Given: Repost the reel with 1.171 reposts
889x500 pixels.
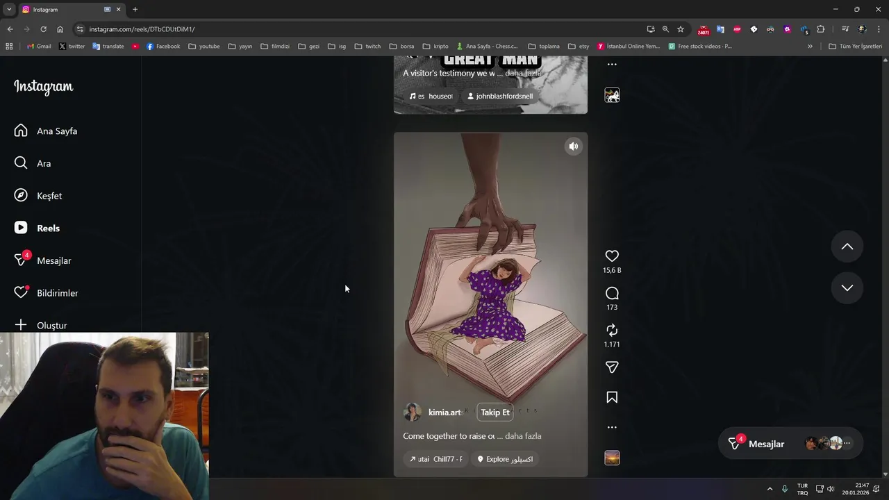Looking at the screenshot, I should click(x=612, y=331).
